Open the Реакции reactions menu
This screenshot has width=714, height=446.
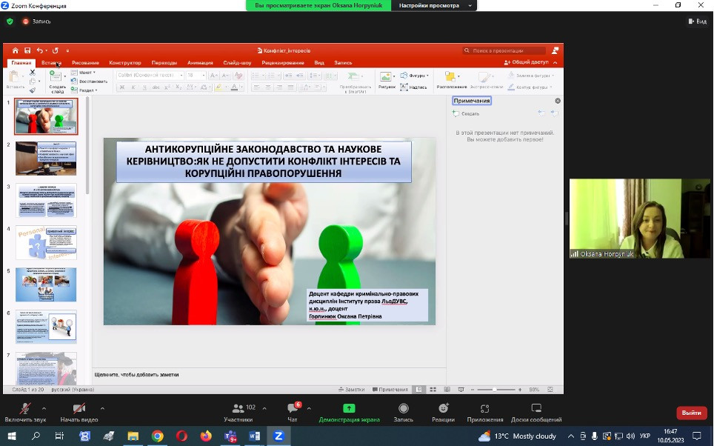443,409
